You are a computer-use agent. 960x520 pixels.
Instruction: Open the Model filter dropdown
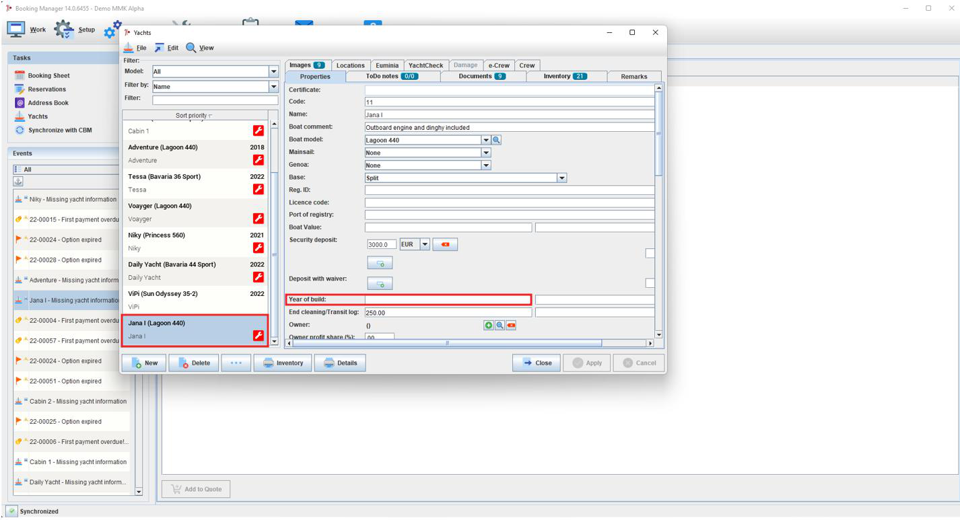273,71
